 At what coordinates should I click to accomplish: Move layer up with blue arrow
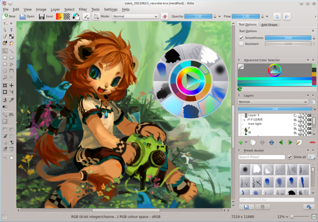click(x=271, y=142)
